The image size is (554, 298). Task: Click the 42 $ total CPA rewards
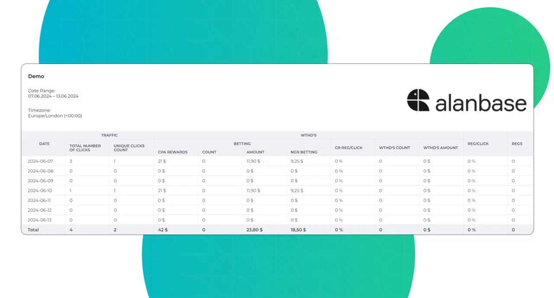(163, 230)
